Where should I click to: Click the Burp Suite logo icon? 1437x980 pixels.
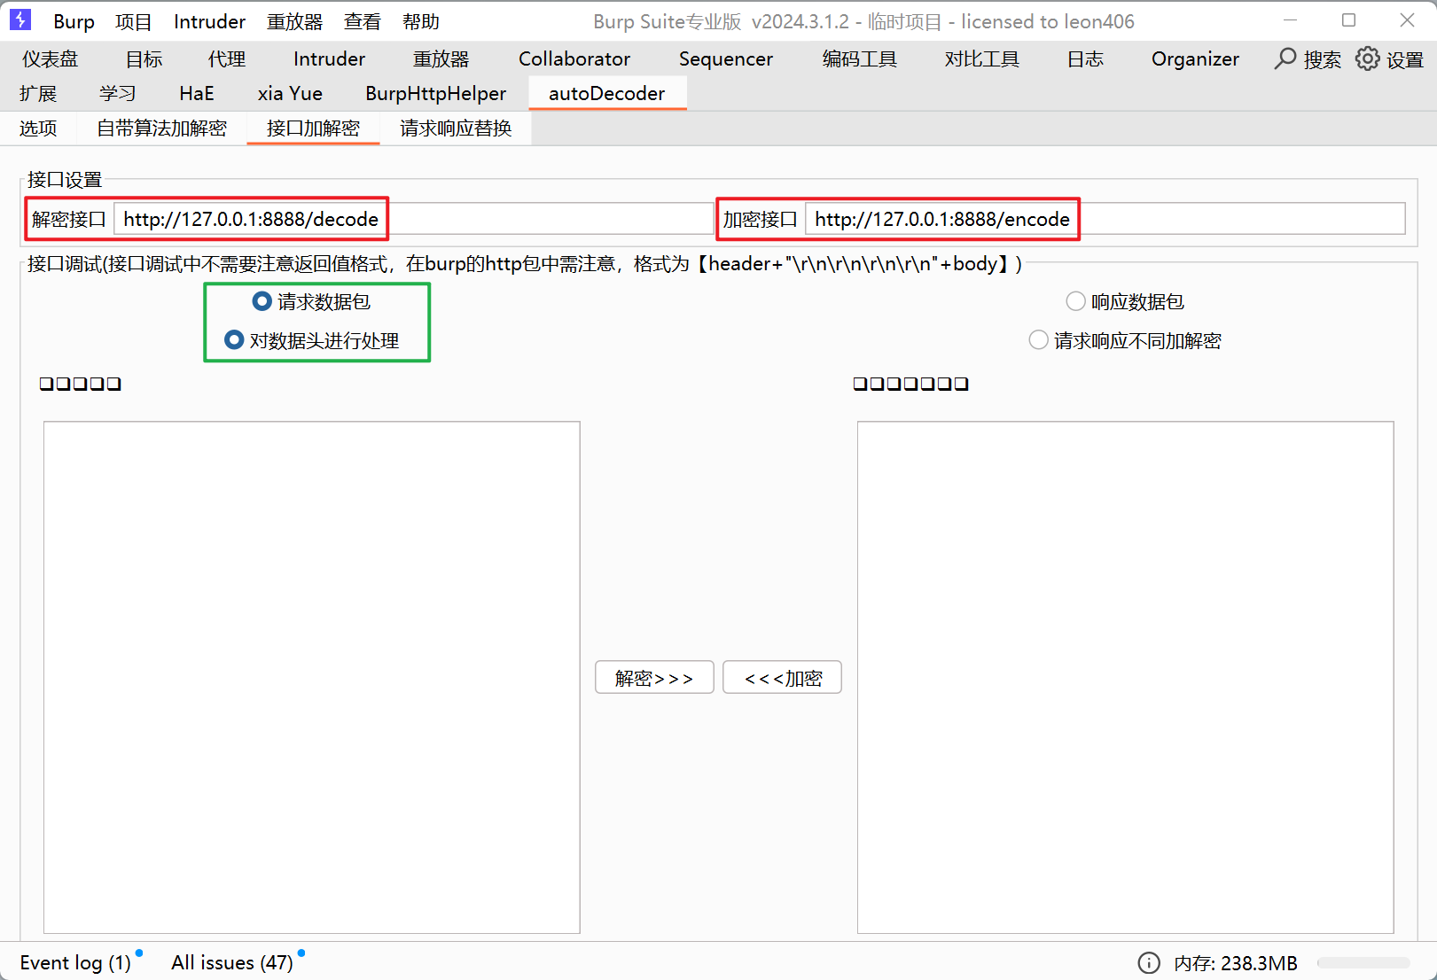point(20,20)
